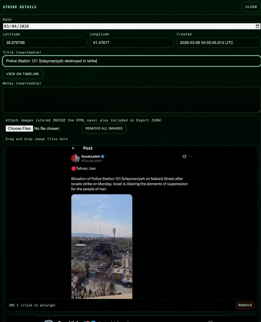Image resolution: width=261 pixels, height=322 pixels.
Task: Click Choose Files to attach images
Action: click(19, 128)
